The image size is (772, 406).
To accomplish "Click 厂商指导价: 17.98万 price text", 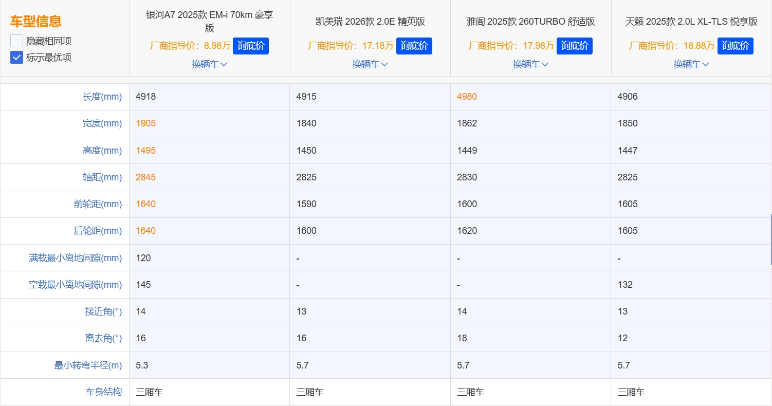I will [x=511, y=46].
